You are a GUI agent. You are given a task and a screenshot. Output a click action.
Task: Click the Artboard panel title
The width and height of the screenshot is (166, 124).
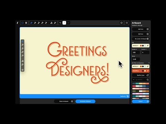point(136,23)
